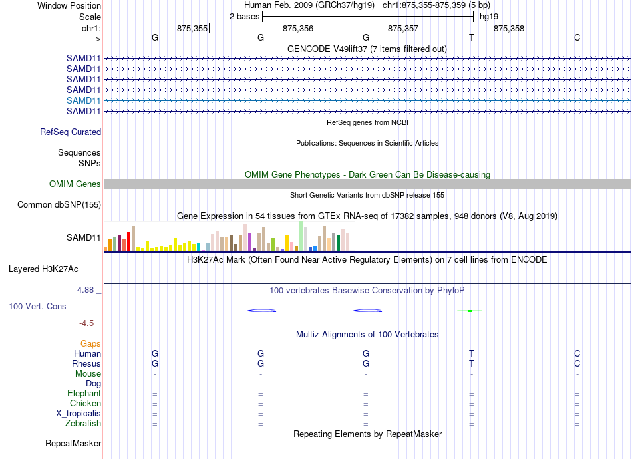The image size is (632, 459).
Task: Click the GTEx Gene Expression track title
Action: coord(367,216)
